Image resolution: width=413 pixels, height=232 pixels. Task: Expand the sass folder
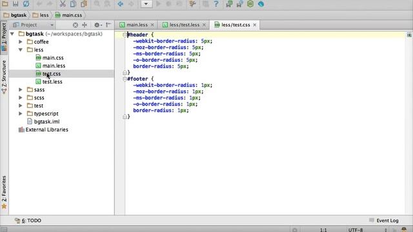tap(21, 90)
